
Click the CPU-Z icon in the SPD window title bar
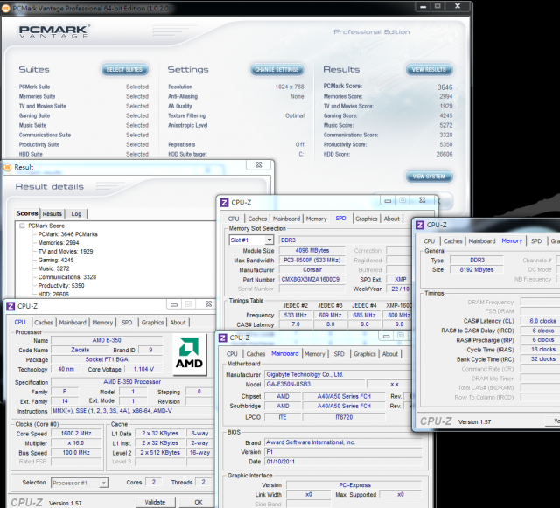coord(224,203)
